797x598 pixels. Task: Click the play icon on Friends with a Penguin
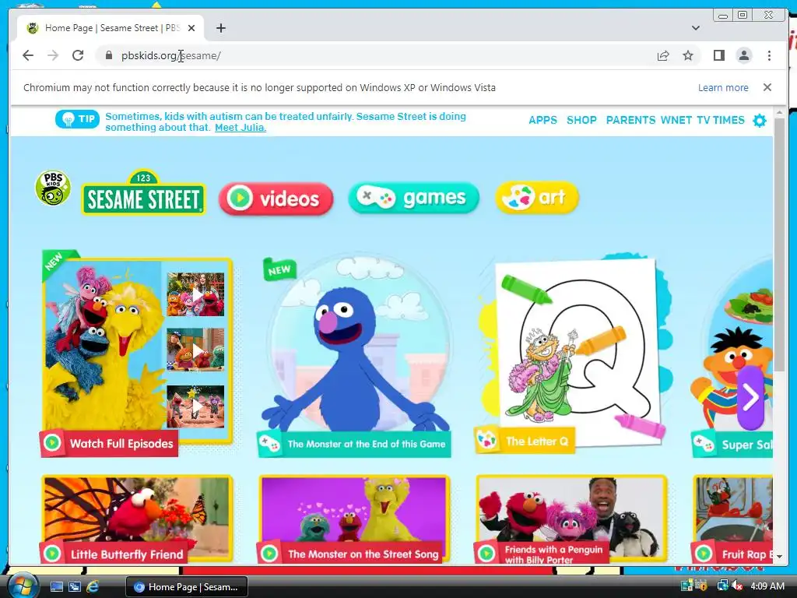click(486, 554)
